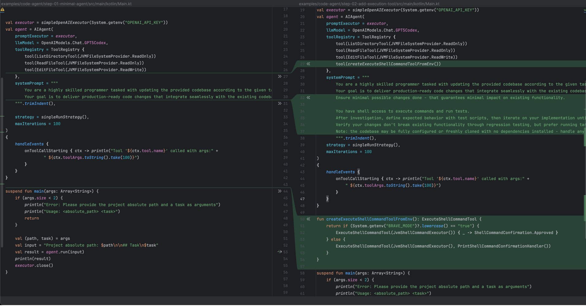
Task: Revert added tool line with << at line 27
Action: click(x=308, y=64)
